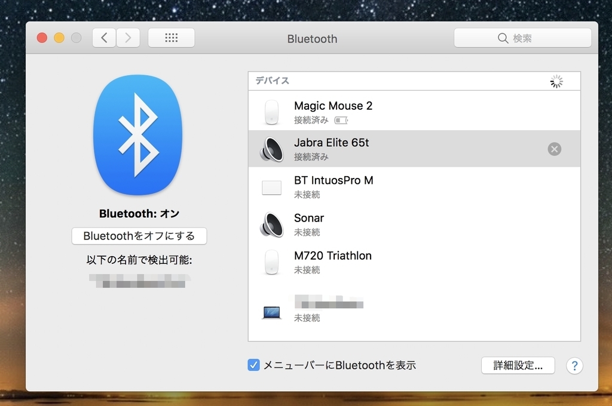
Task: Click 未接続 status under Sonar
Action: tap(307, 232)
